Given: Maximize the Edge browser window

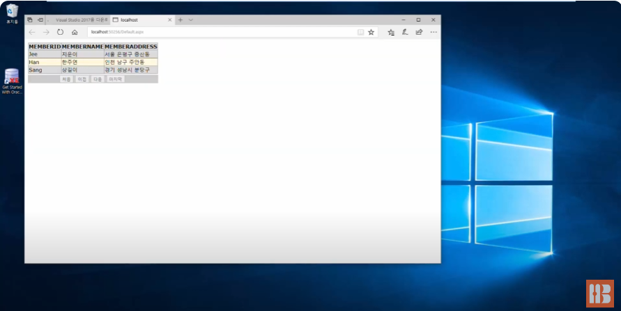Looking at the screenshot, I should pyautogui.click(x=418, y=19).
